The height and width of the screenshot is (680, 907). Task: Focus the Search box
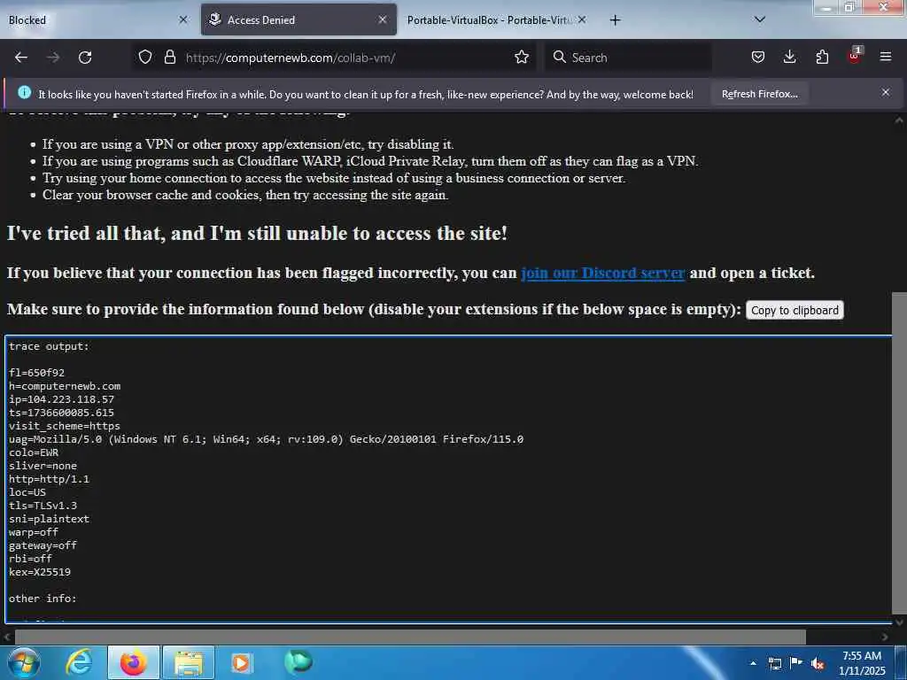pos(629,58)
